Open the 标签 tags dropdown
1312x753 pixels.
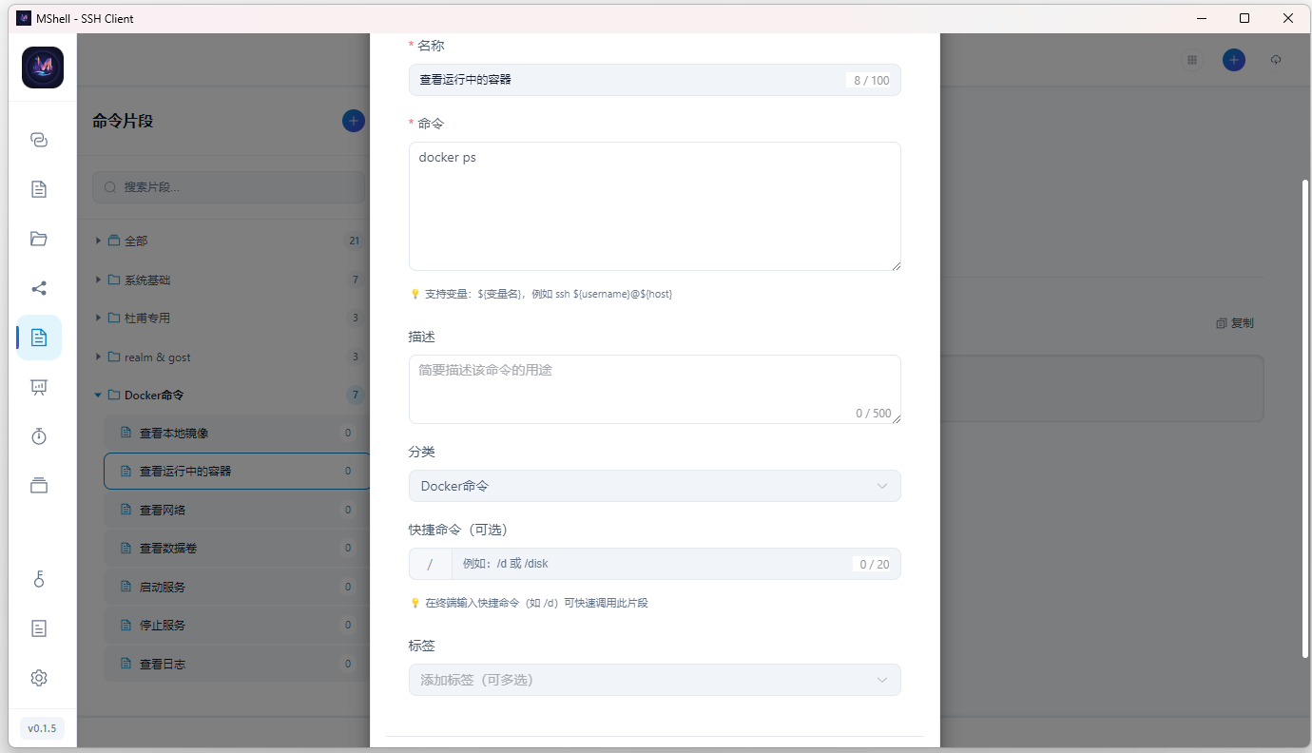coord(654,680)
